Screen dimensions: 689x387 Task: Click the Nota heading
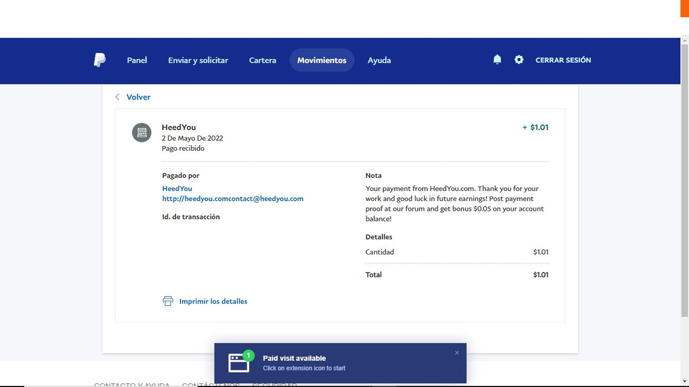pyautogui.click(x=374, y=176)
